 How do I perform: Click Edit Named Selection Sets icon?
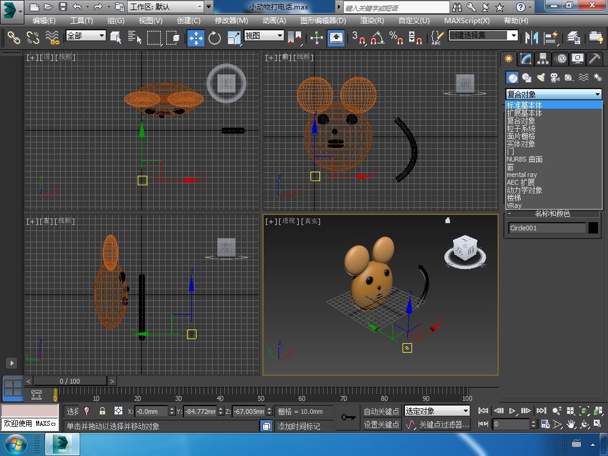(437, 37)
